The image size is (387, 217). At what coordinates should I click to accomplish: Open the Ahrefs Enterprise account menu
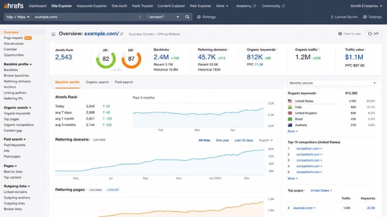coord(366,6)
